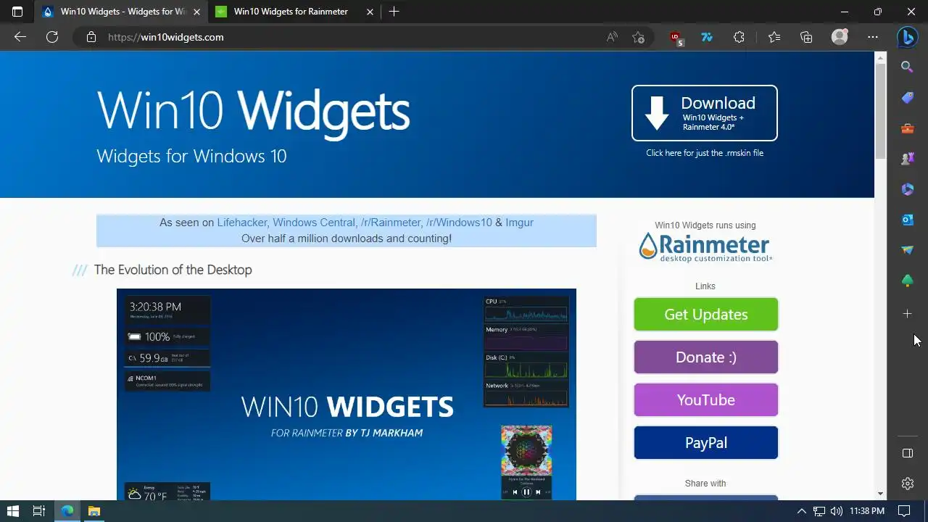Open the /r/Rainmeter link

(391, 223)
